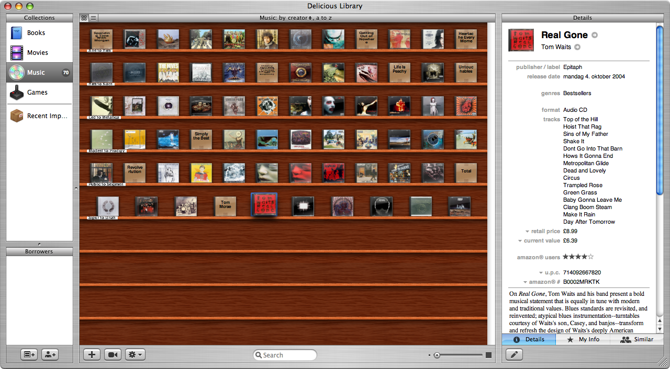Open the gear action menu
Viewport: 670px width, 369px height.
[x=135, y=354]
